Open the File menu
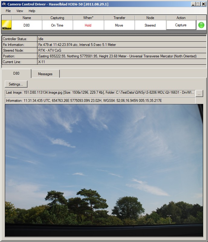The width and height of the screenshot is (208, 242). [8, 11]
